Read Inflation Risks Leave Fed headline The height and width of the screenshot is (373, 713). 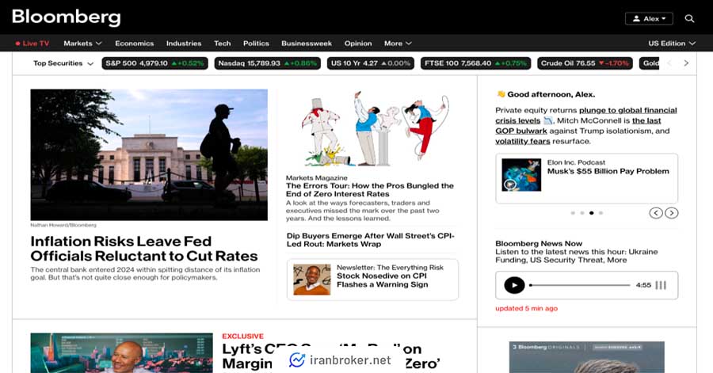pyautogui.click(x=144, y=249)
